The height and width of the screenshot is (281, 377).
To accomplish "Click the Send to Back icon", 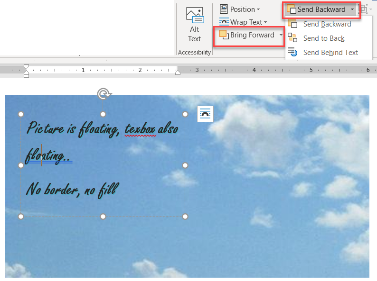I will pyautogui.click(x=292, y=38).
